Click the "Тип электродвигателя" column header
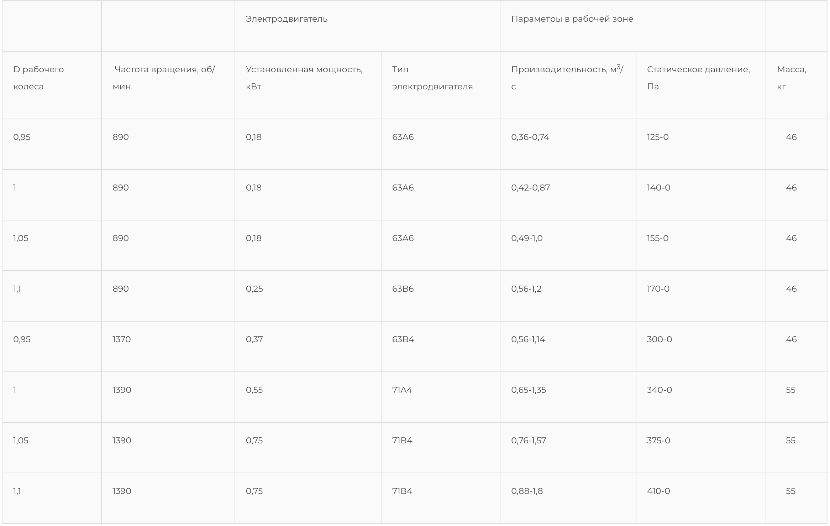Viewport: 830px width, 526px height. (432, 78)
